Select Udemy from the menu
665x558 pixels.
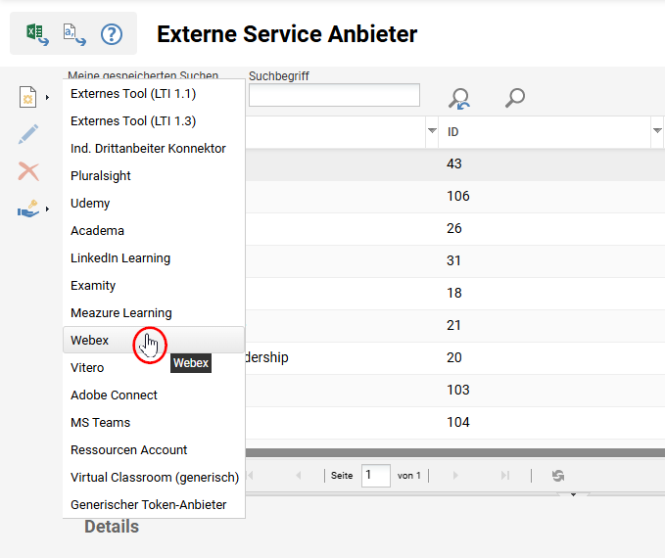(154, 204)
